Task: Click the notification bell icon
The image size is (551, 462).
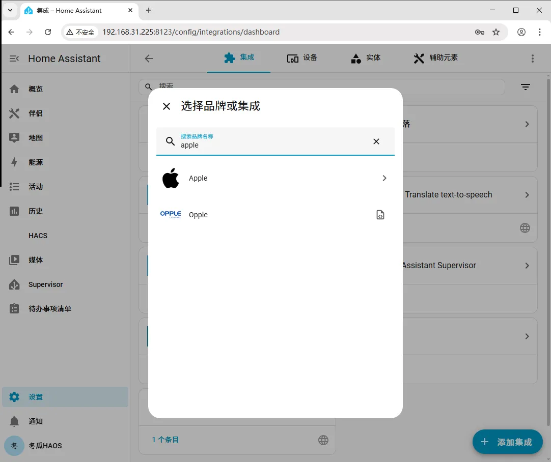Action: point(14,421)
